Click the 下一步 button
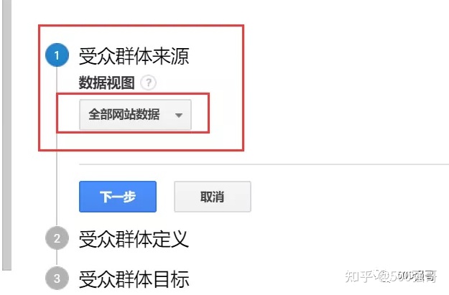Screen dimensions: 449x295 pyautogui.click(x=118, y=197)
